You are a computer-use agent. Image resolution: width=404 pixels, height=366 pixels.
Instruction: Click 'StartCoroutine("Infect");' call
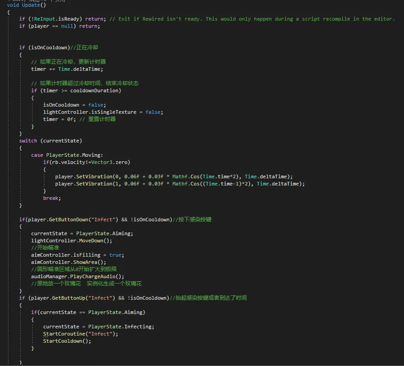click(81, 334)
